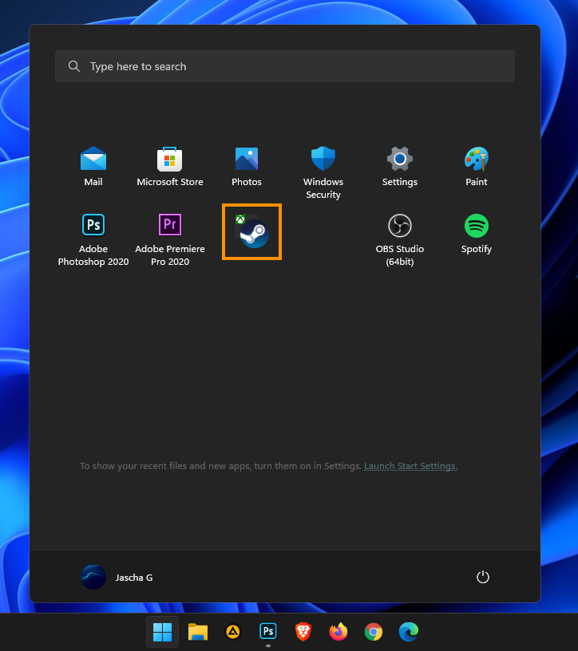Launch Microsoft Store
Image resolution: width=578 pixels, height=651 pixels.
pos(170,167)
